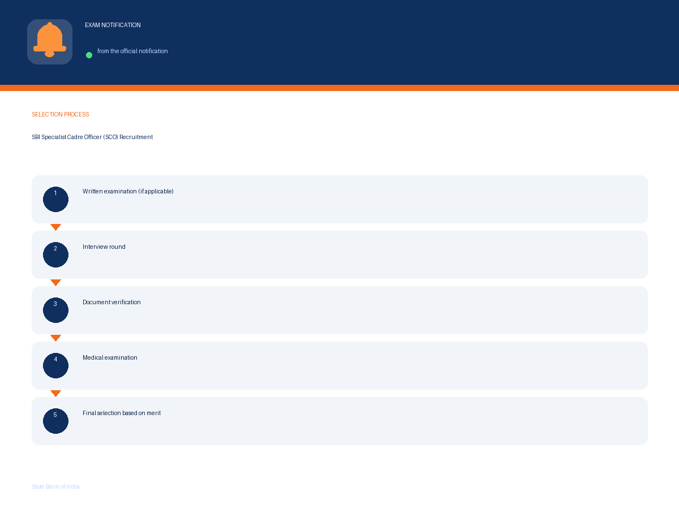Viewport: 679px width, 509px height.
Task: Click the "Document verification" step text
Action: [x=111, y=302]
